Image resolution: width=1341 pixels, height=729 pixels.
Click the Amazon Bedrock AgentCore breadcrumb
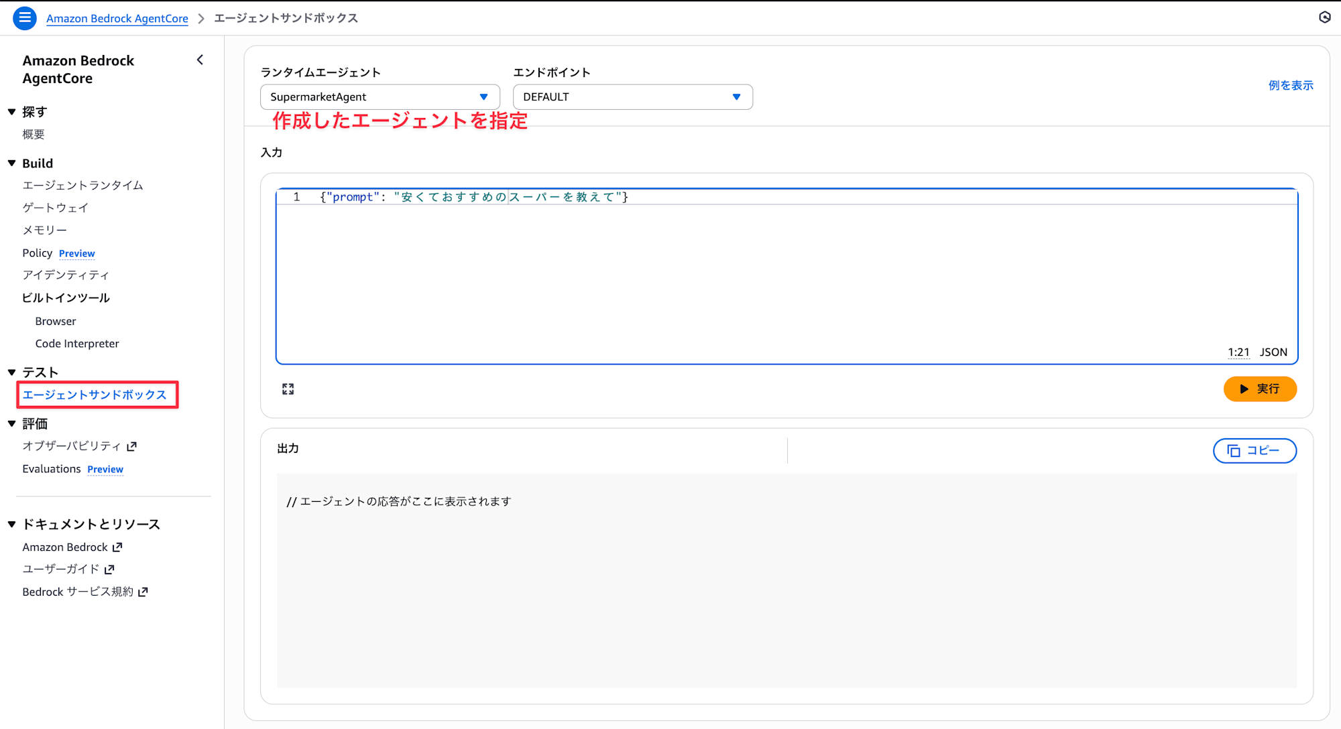[117, 19]
